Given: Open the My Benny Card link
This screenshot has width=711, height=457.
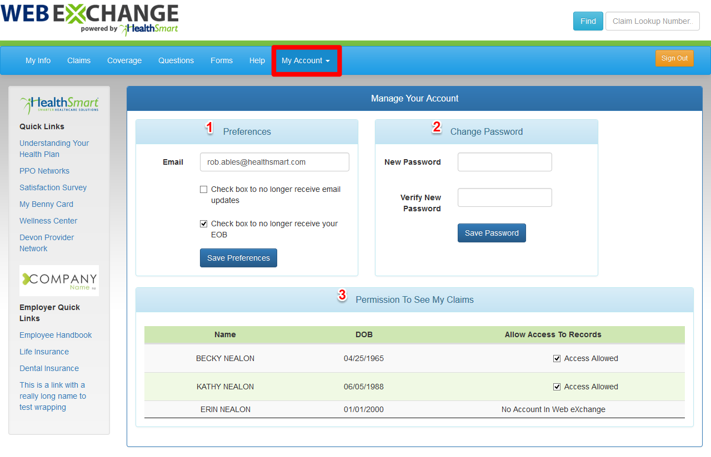Looking at the screenshot, I should coord(46,204).
